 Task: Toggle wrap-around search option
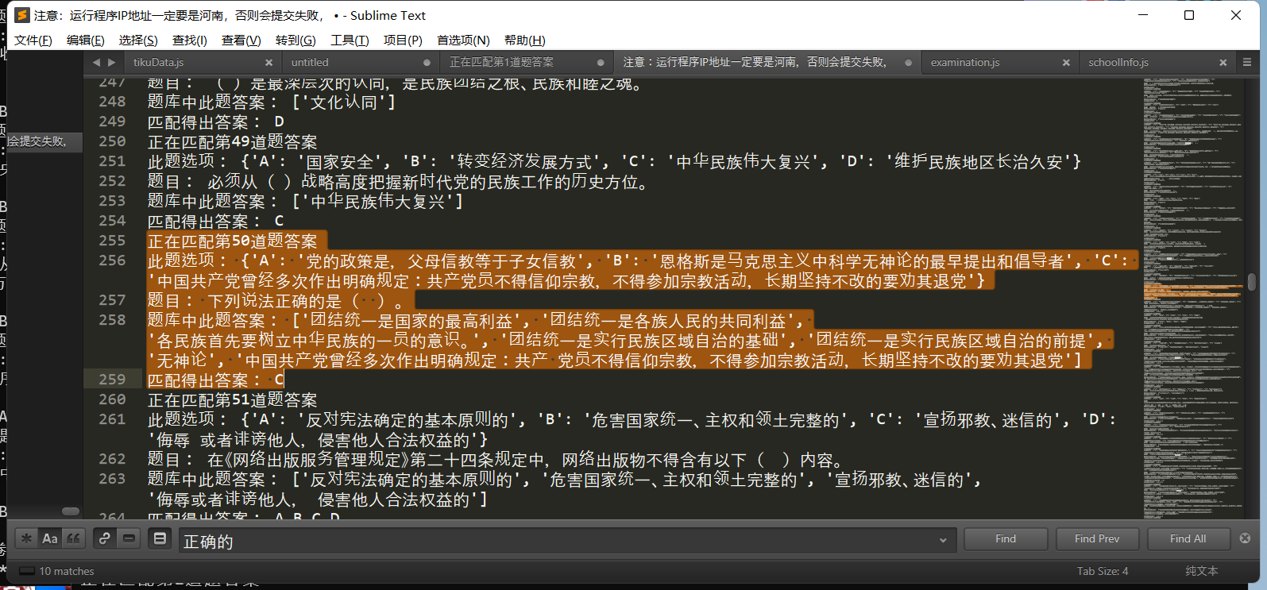104,538
